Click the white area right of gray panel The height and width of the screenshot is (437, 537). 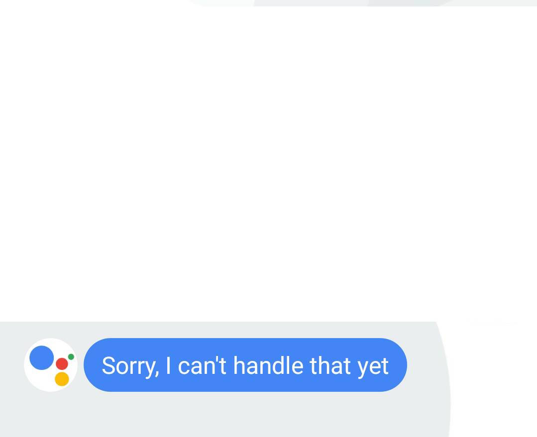(x=493, y=380)
